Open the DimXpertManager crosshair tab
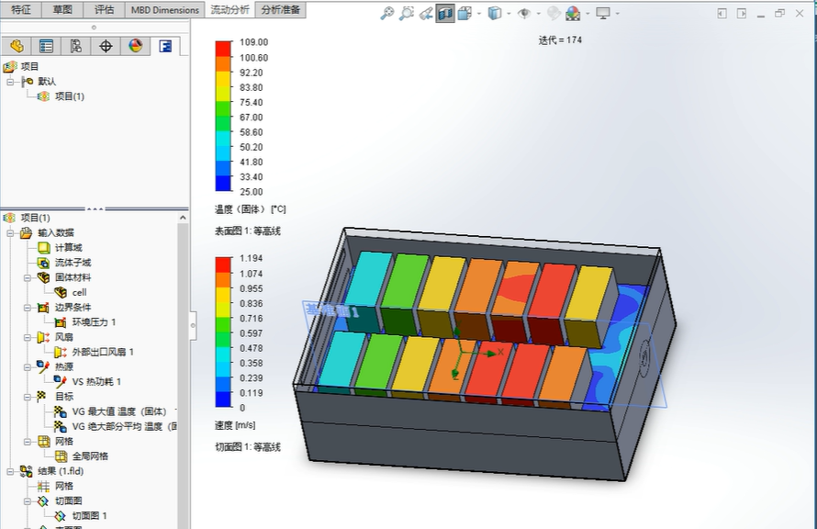The height and width of the screenshot is (529, 817). pyautogui.click(x=106, y=47)
